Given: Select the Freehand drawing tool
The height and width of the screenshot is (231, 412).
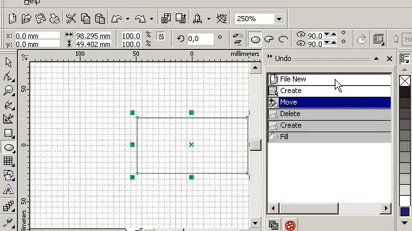Looking at the screenshot, I should coord(8,105).
